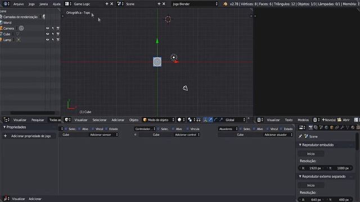The image size is (360, 202).
Task: Switch to the Constraints properties tab icon
Action: [337, 127]
